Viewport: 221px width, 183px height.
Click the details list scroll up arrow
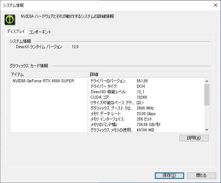tap(207, 81)
